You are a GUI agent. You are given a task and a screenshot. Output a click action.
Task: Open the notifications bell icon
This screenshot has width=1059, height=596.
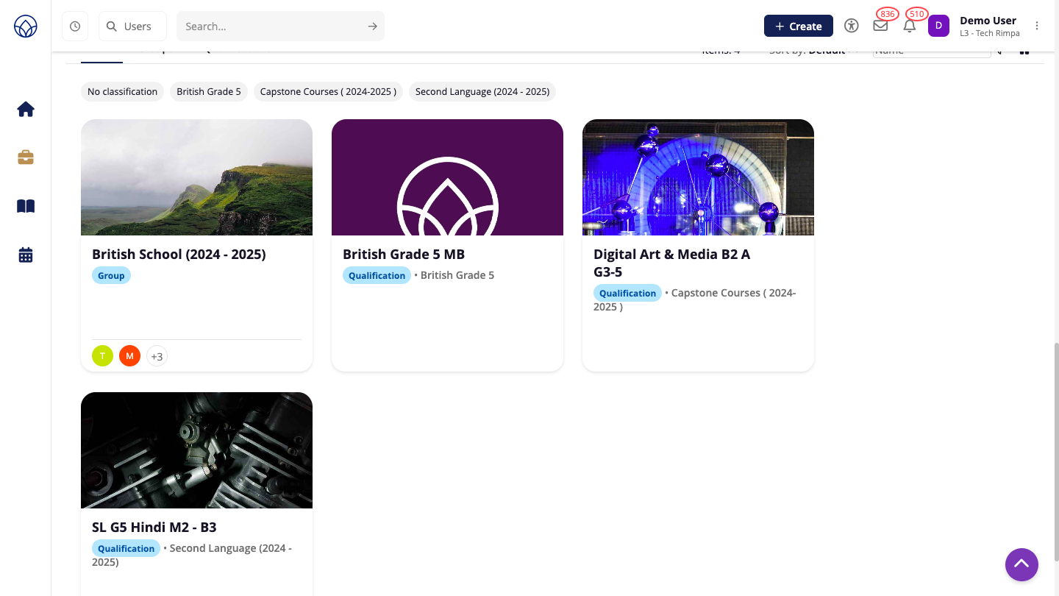pos(910,26)
